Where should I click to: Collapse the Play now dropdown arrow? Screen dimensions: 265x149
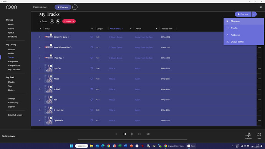coord(254,14)
